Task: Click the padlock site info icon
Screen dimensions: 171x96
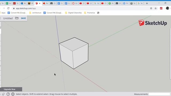Action: [14, 8]
